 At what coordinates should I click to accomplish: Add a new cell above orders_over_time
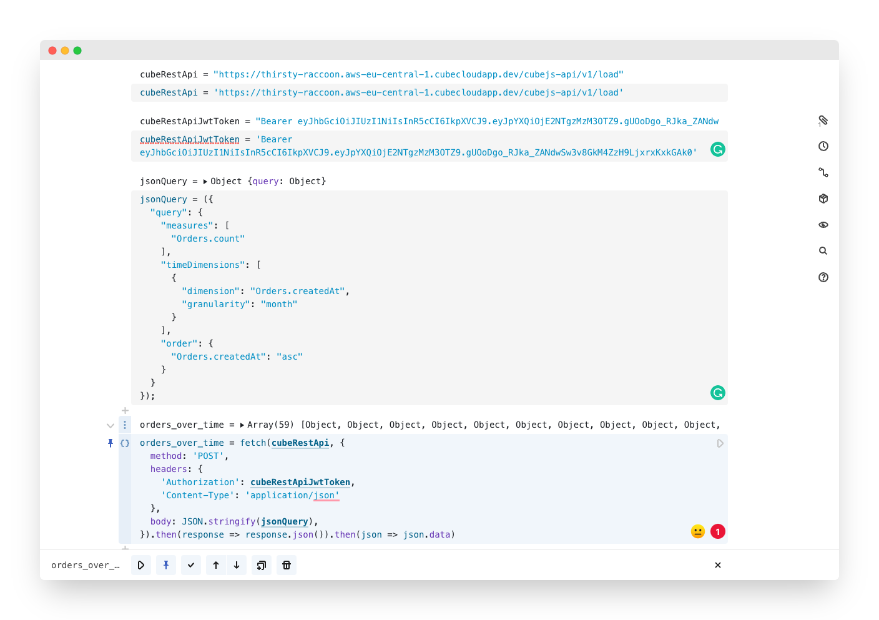tap(125, 411)
